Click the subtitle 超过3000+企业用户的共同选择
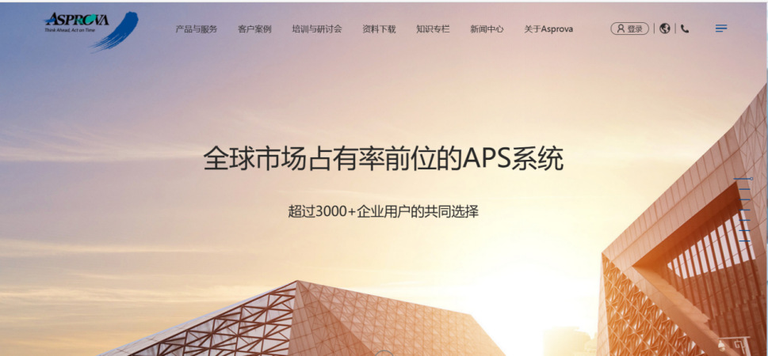This screenshot has width=768, height=356. point(384,212)
